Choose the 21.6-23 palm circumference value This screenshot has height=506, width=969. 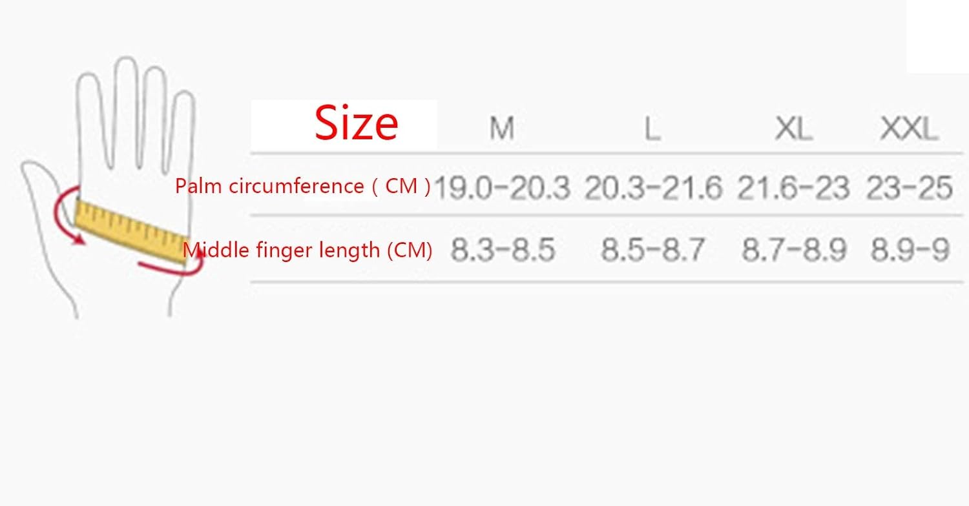[x=793, y=188]
